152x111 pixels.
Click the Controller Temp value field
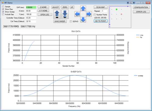[x=31, y=18]
